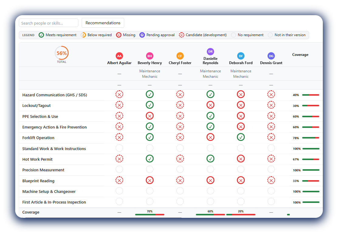Select Danielle Reynolds' PPE Selection check mark
The width and height of the screenshot is (338, 233).
click(210, 116)
